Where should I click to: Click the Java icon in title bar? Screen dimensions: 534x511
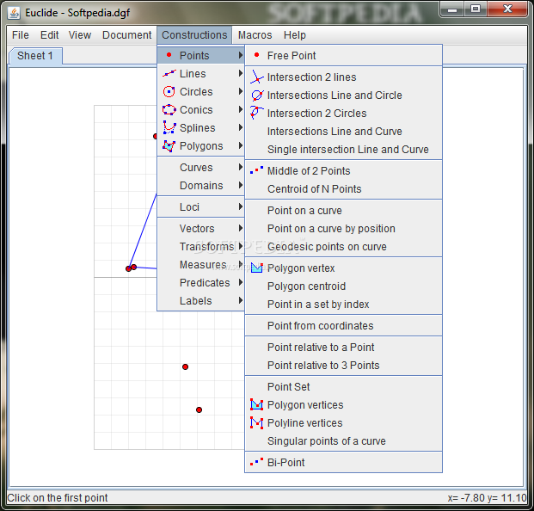(15, 13)
